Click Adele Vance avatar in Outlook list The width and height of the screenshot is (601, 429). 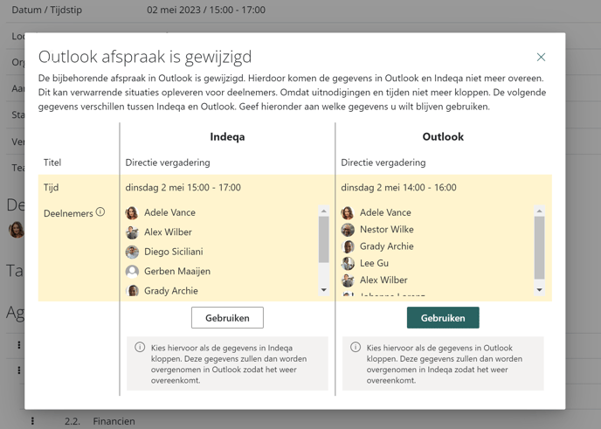point(348,213)
